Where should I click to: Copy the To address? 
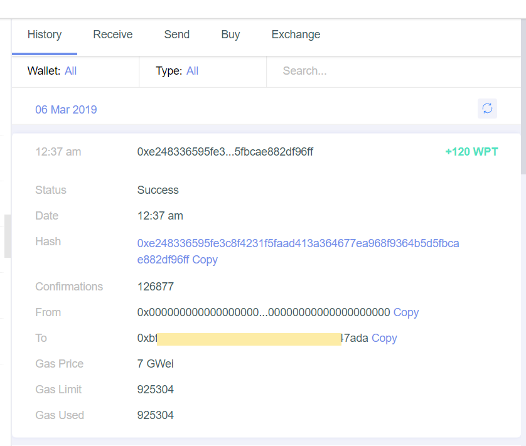pos(384,338)
